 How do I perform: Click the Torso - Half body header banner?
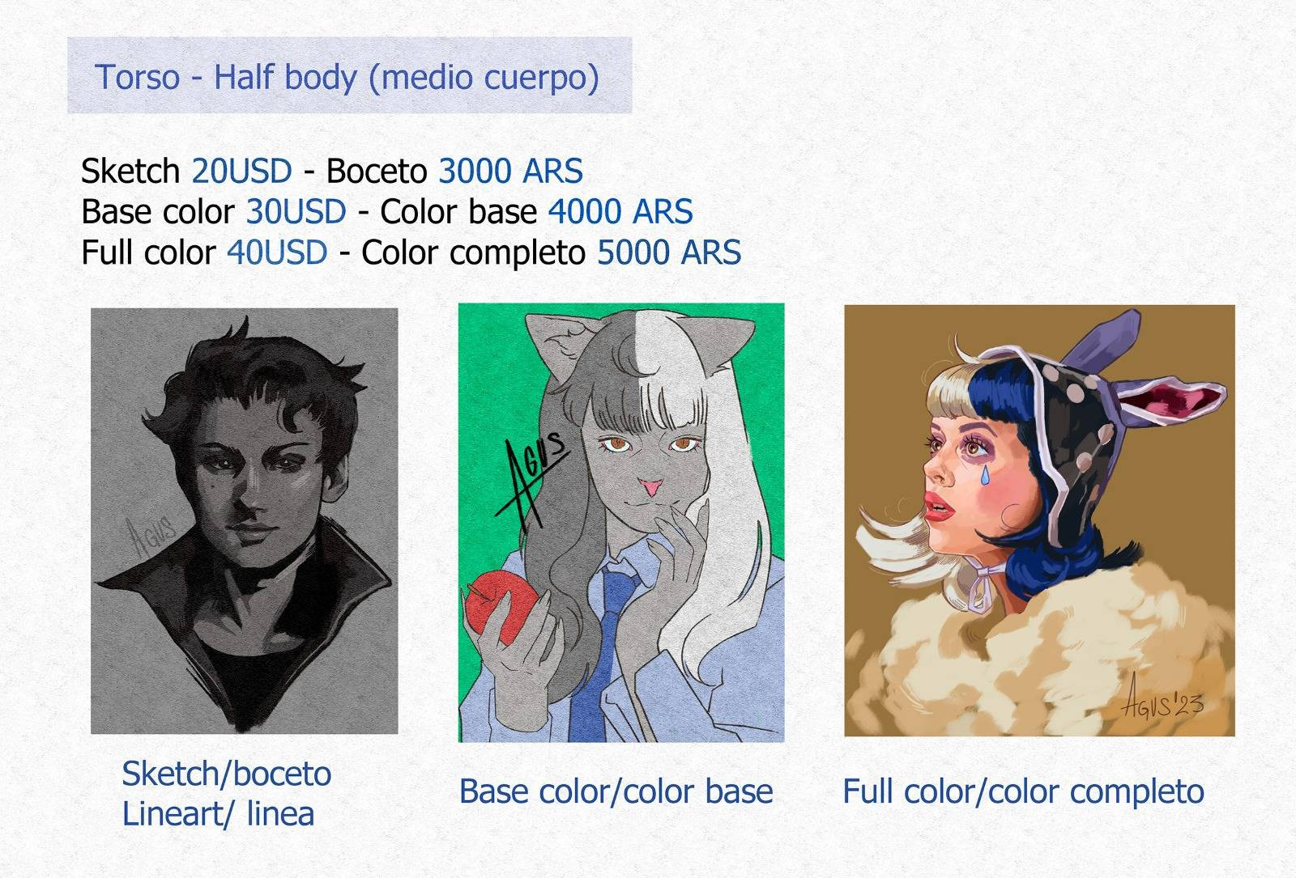(x=349, y=75)
